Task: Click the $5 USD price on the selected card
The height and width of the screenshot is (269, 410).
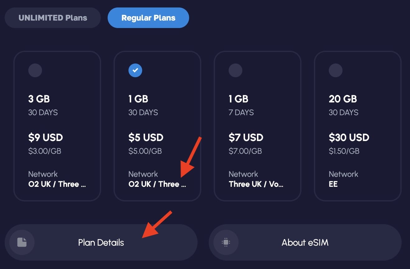Action: tap(146, 137)
